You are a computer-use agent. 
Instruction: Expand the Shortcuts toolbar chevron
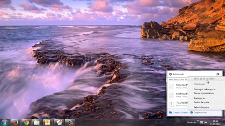(x=198, y=121)
